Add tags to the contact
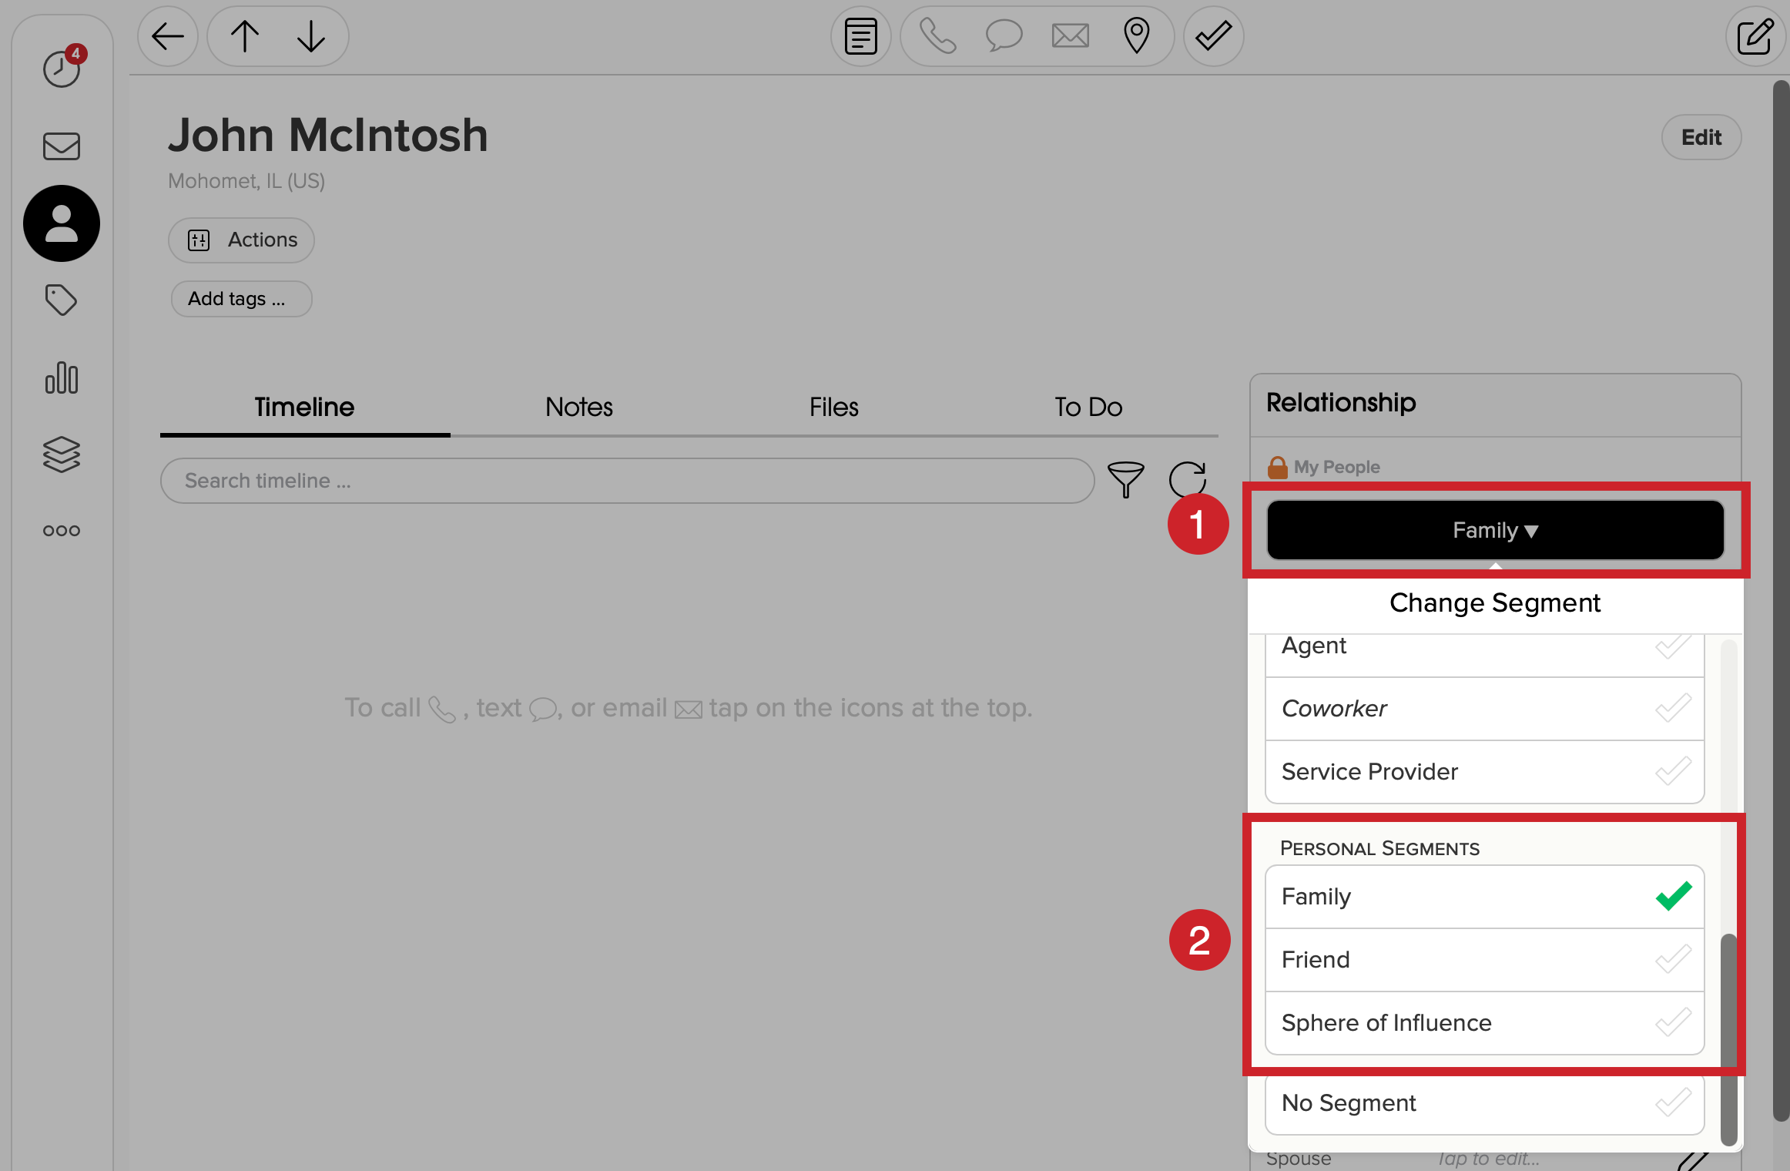 [x=241, y=299]
